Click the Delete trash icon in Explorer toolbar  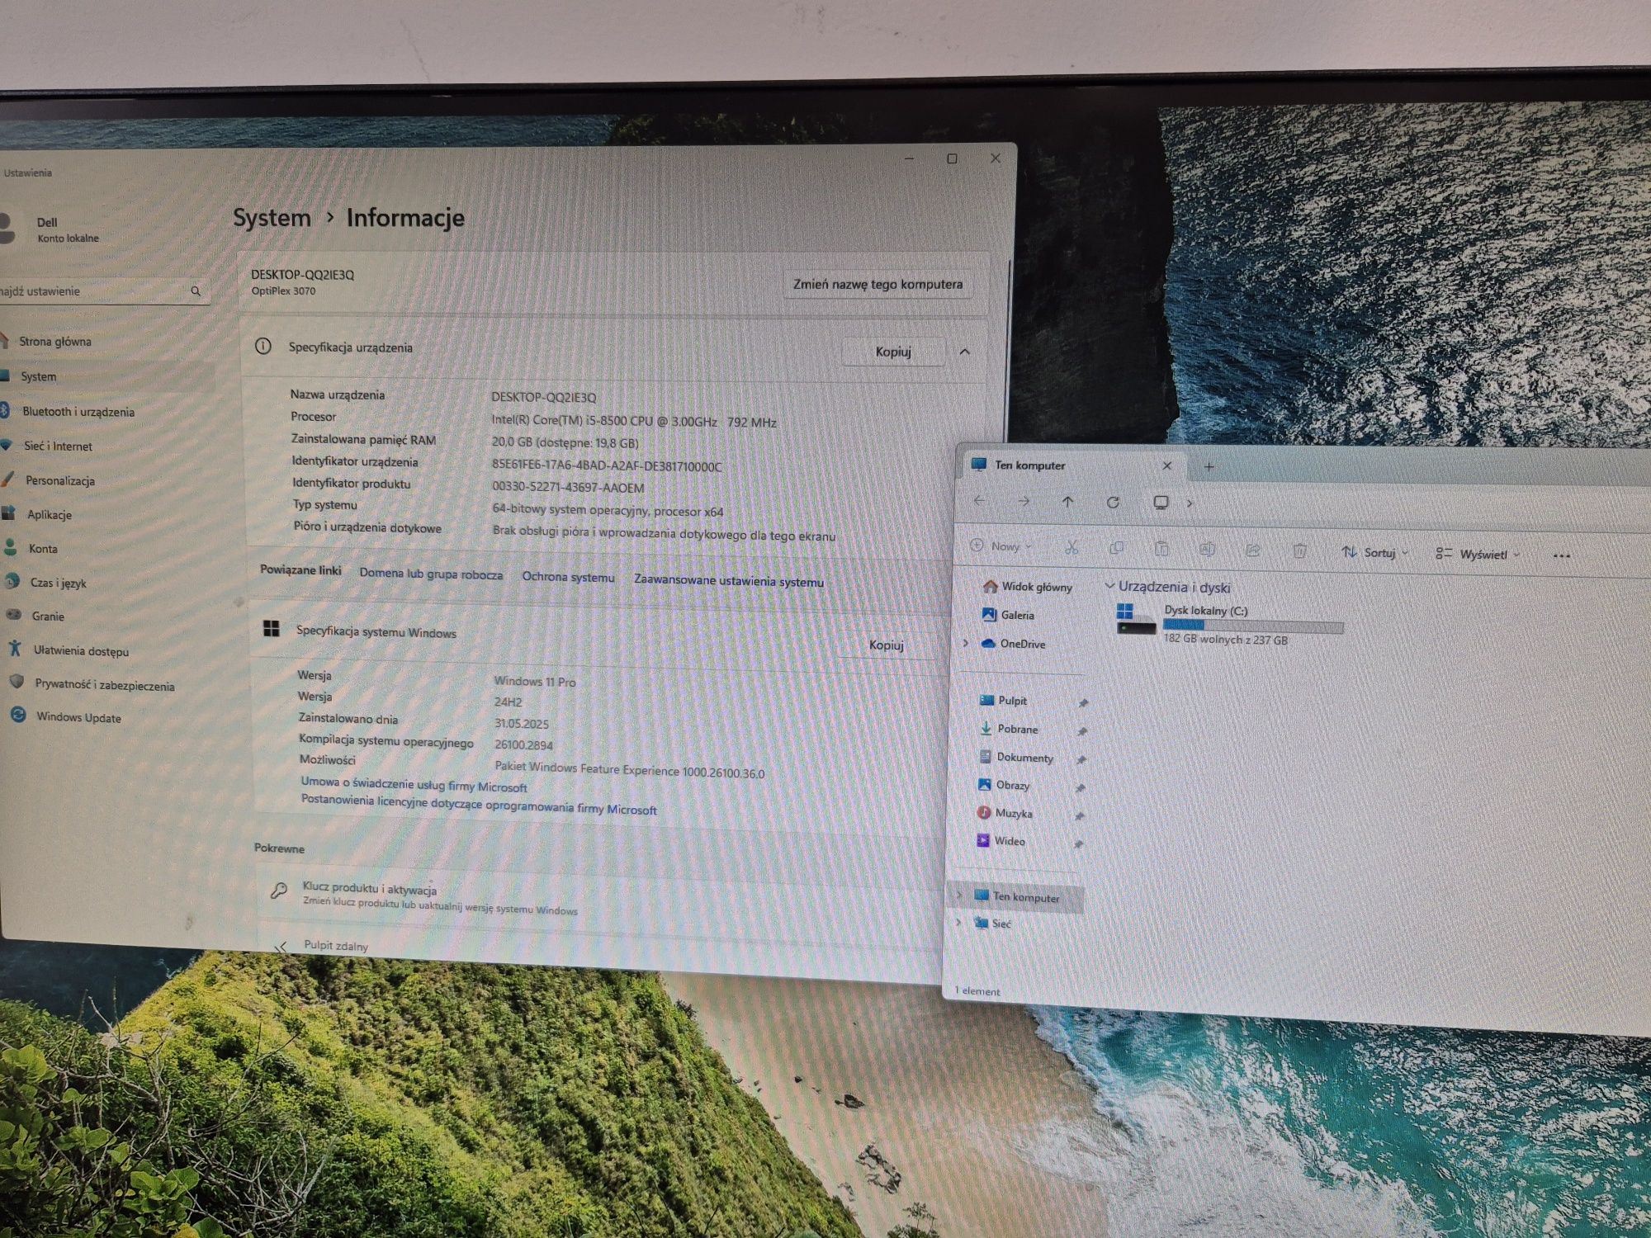1299,550
